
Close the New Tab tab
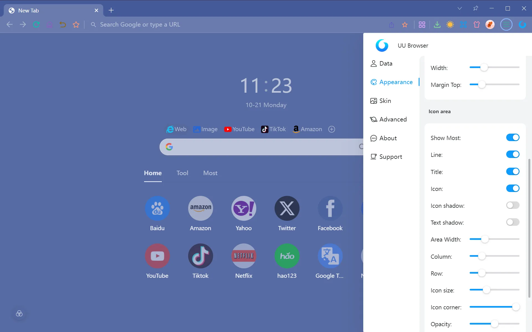pos(96,11)
